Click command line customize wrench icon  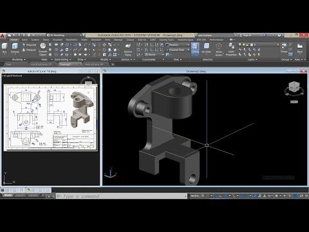coord(53,197)
